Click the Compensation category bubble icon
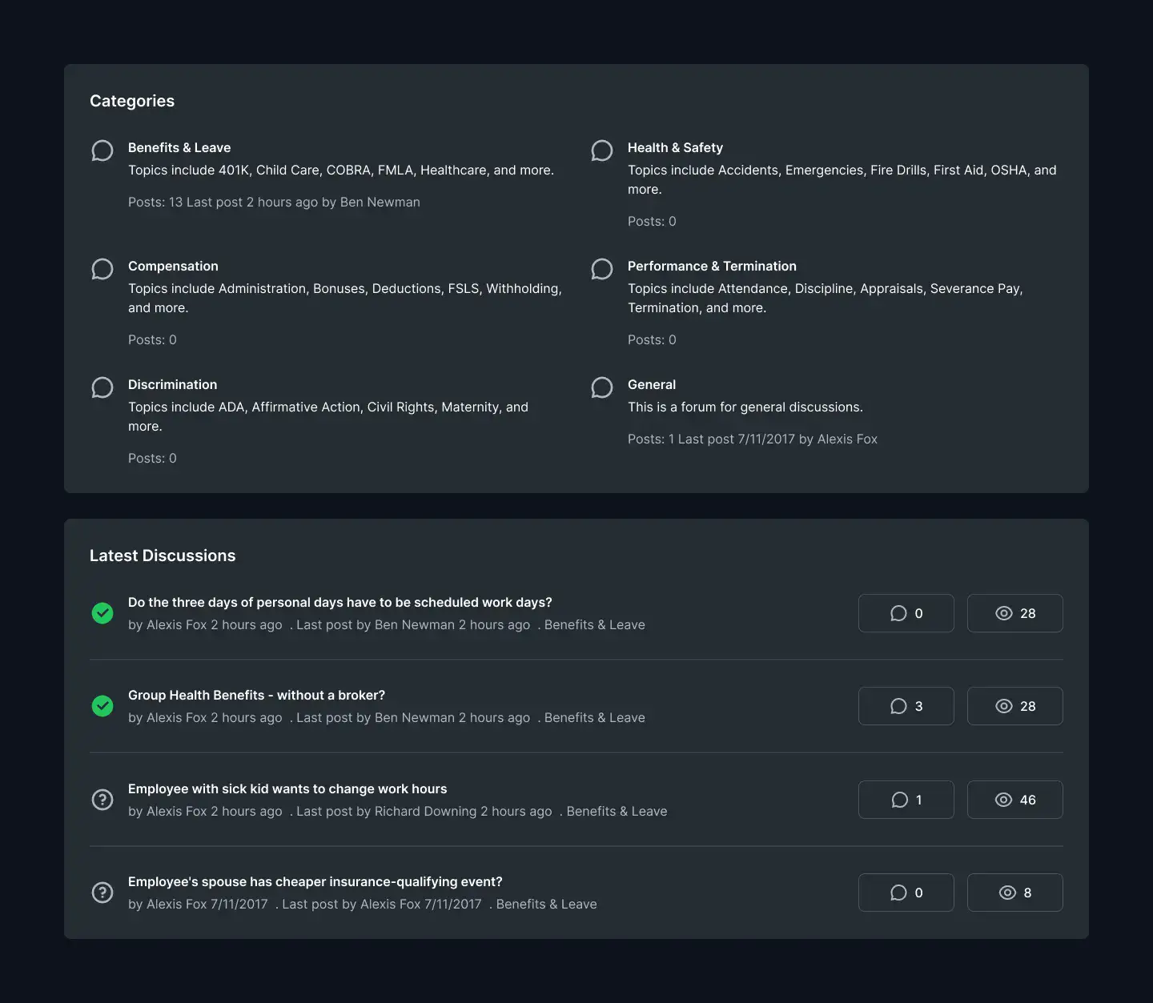Screen dimensions: 1153x1003 point(102,269)
